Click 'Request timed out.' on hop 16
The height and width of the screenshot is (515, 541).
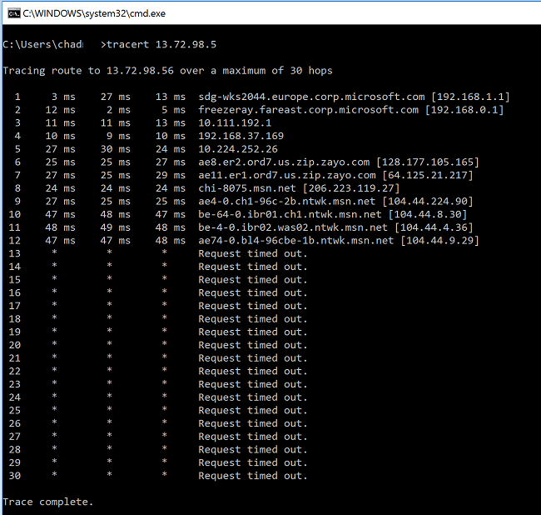[252, 292]
